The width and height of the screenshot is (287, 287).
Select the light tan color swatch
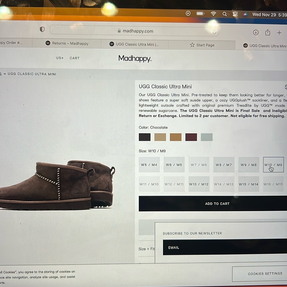coord(160,137)
